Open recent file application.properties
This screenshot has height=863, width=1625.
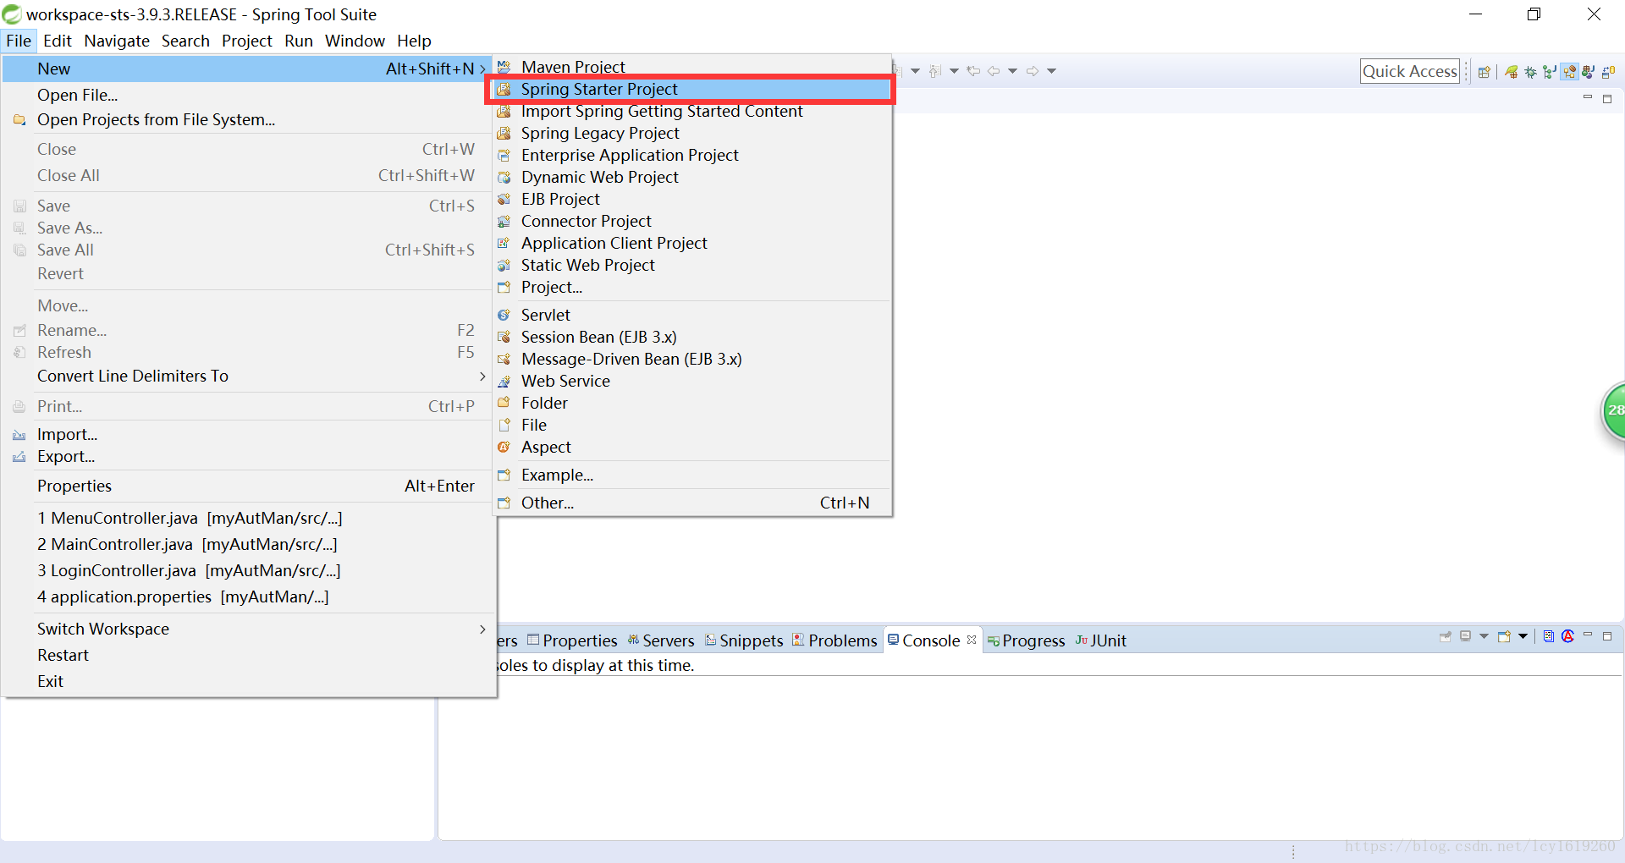coord(249,596)
